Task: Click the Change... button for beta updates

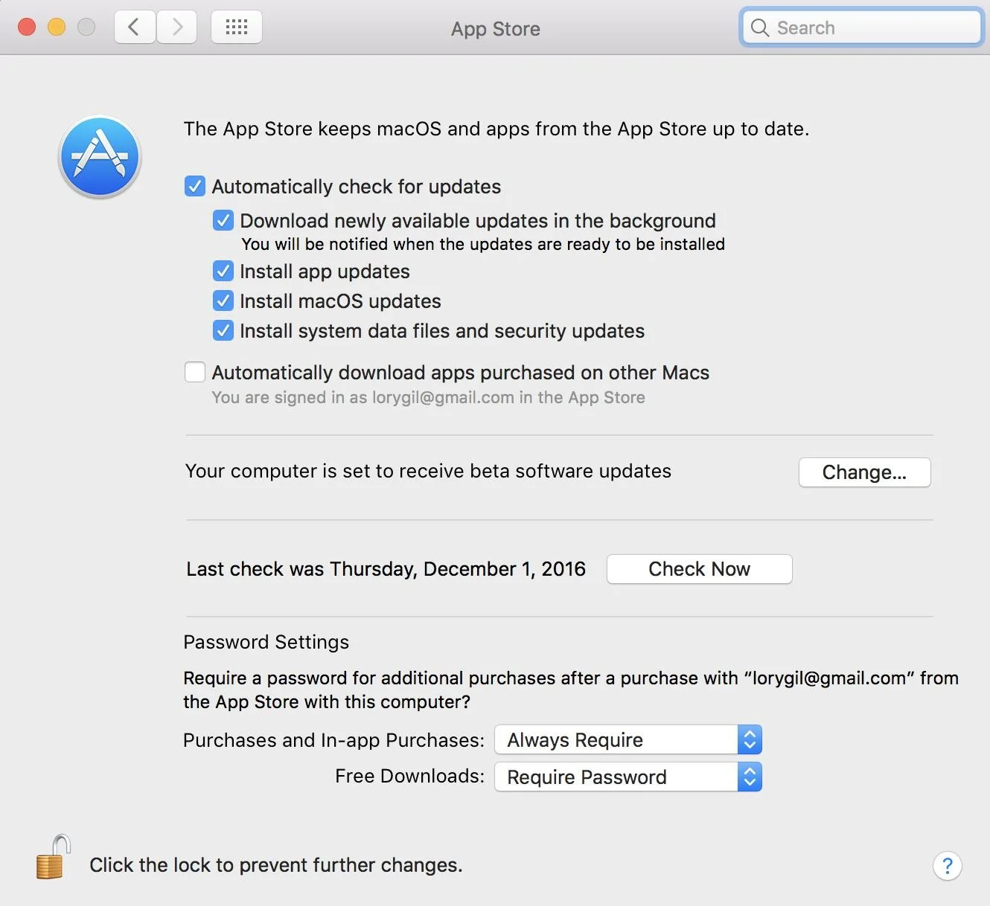Action: coord(864,472)
